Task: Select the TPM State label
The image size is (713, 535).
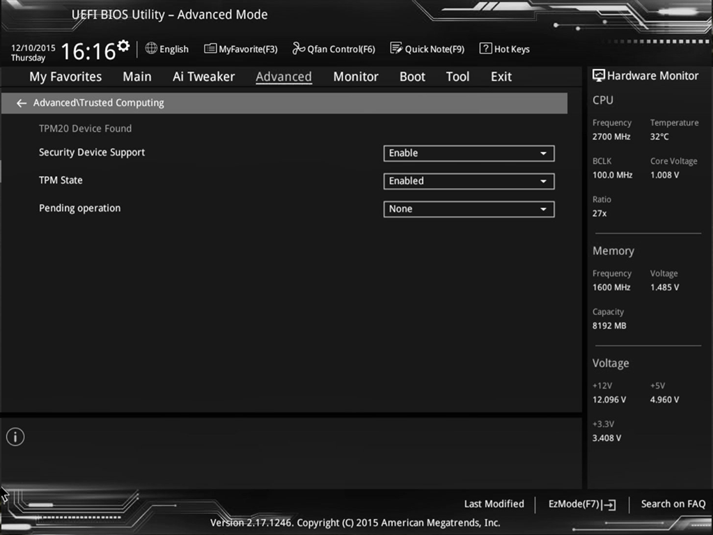Action: pos(61,180)
